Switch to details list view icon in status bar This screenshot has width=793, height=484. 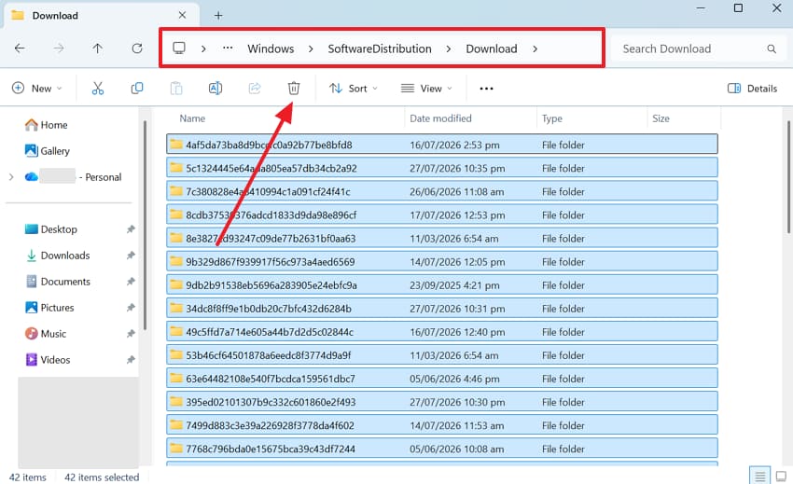pos(759,477)
